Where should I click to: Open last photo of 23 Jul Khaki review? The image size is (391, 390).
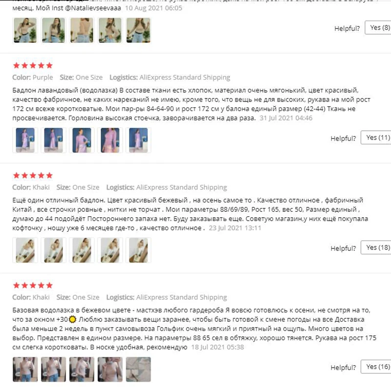(138, 250)
